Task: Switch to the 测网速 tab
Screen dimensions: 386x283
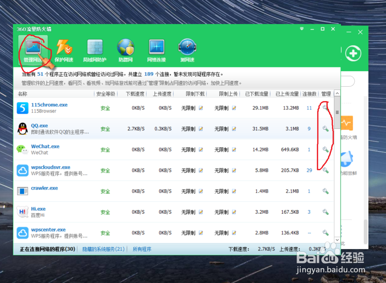Action: 187,50
